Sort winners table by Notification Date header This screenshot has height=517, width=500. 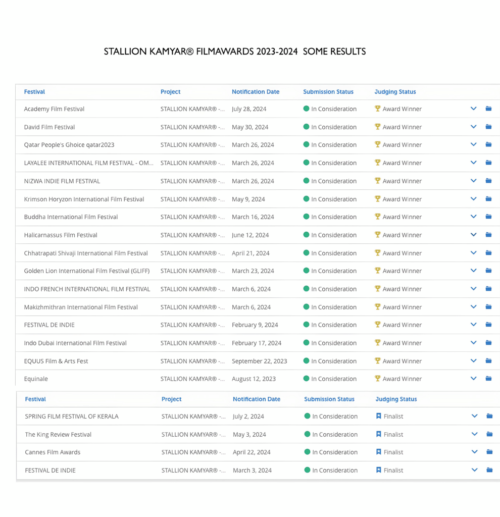[x=256, y=92]
